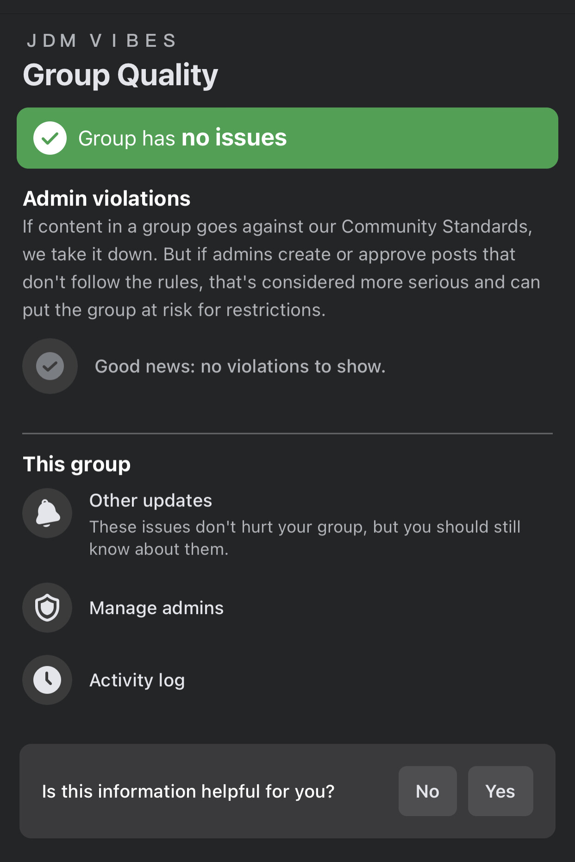Click the Community Standards description paragraph
The image size is (575, 862).
pyautogui.click(x=281, y=268)
